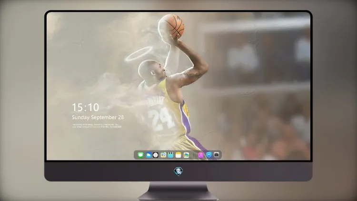The width and height of the screenshot is (357, 201).
Task: Click the 15:10 clock widget
Action: [85, 107]
